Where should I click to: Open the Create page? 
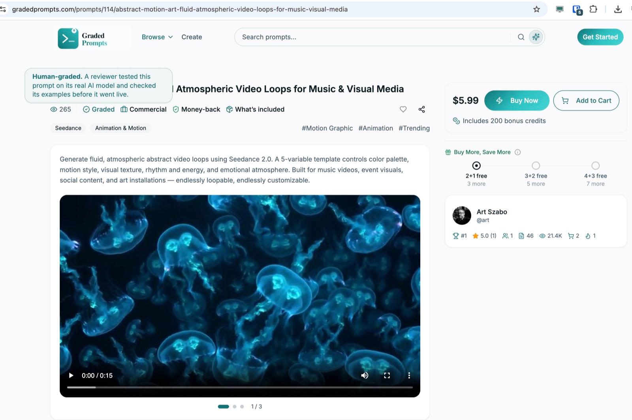[x=192, y=37]
